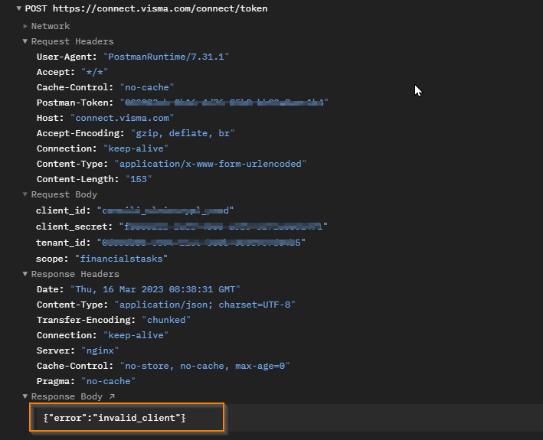Click the Host connect.visma.com value
The height and width of the screenshot is (440, 543).
[123, 119]
